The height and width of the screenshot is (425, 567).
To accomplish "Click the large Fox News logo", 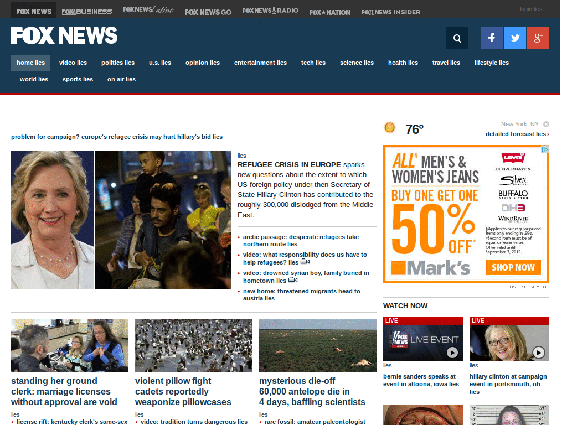I will click(x=64, y=35).
